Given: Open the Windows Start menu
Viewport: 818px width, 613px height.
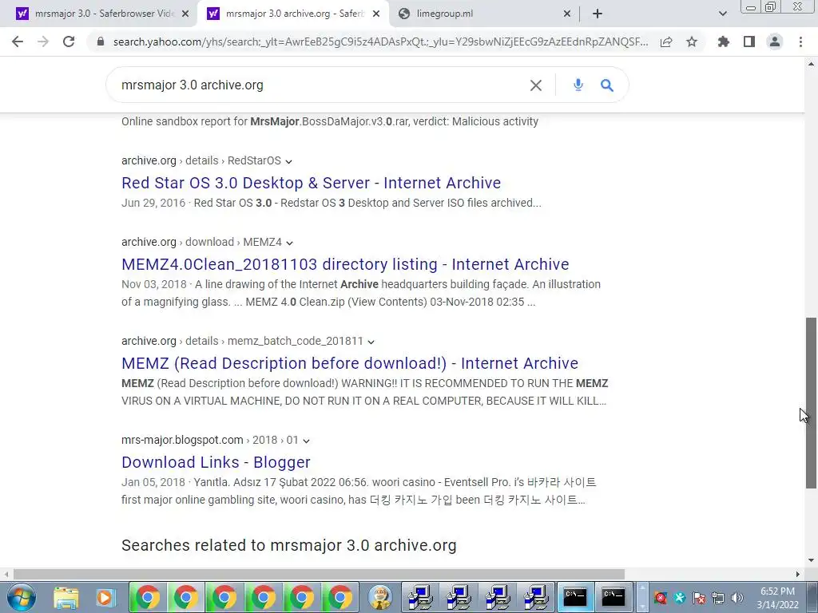Looking at the screenshot, I should coord(22,597).
